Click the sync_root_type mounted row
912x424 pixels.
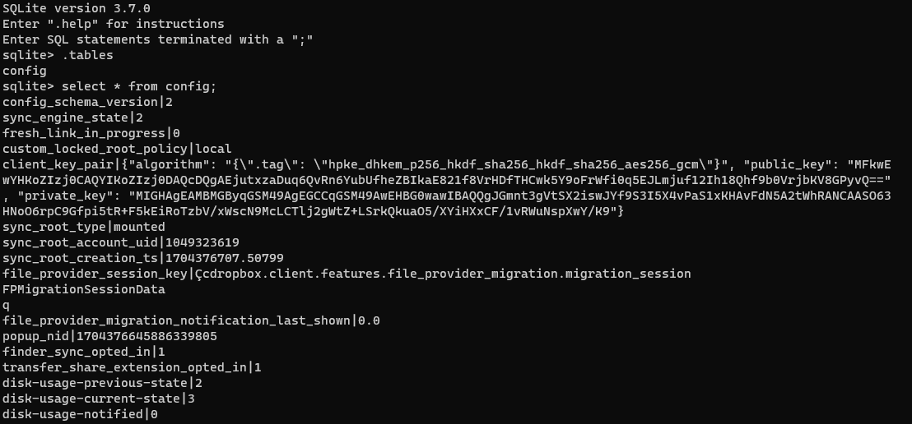tap(83, 227)
